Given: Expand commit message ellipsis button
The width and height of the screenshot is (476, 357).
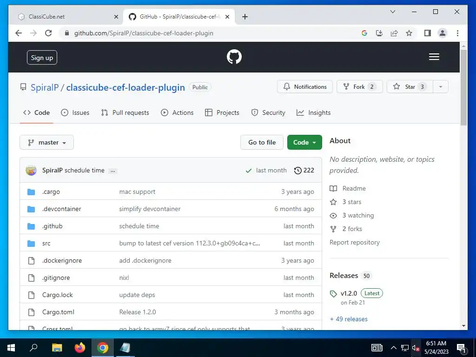Looking at the screenshot, I should coord(112,171).
